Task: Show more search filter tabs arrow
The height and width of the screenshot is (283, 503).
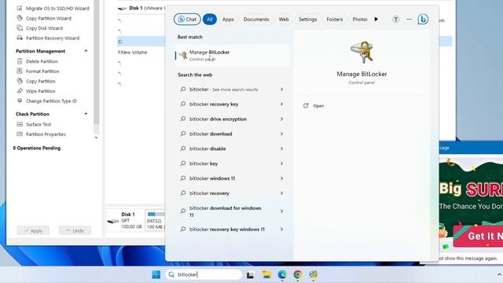Action: (376, 19)
